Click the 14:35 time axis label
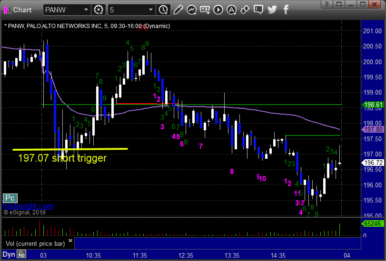The width and height of the screenshot is (386, 261). 278,255
